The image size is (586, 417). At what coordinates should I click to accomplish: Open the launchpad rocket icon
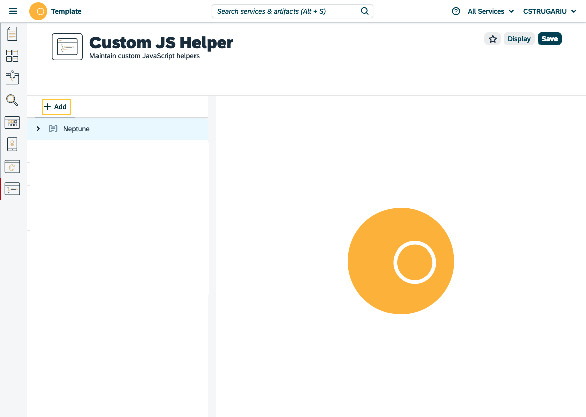(12, 77)
